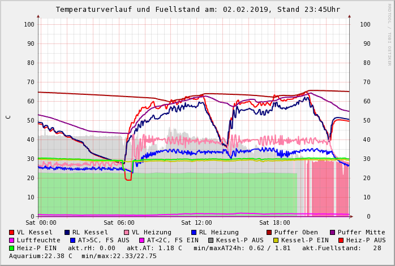Select the magenta Luftfeuchte legend swatch
Viewport: 395px width, 266px height.
12,240
